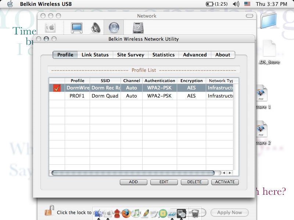Open the US flag input menu
Screen dimensions: 294x220
pyautogui.click(x=247, y=4)
